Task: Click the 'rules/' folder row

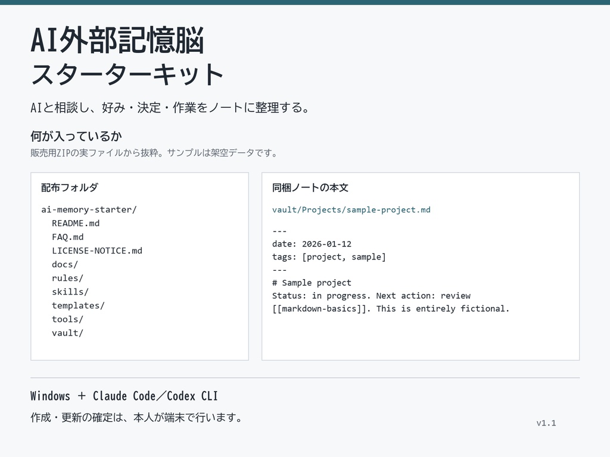Action: (68, 278)
